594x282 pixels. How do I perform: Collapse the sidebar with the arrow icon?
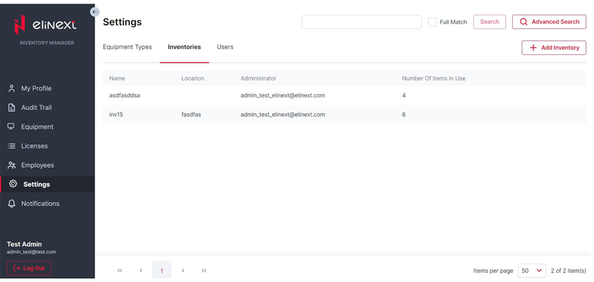pos(95,11)
